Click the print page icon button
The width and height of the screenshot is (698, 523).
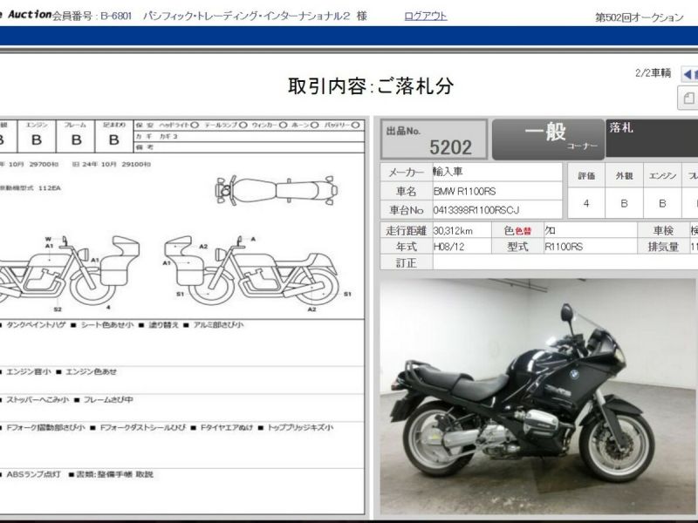[x=688, y=98]
